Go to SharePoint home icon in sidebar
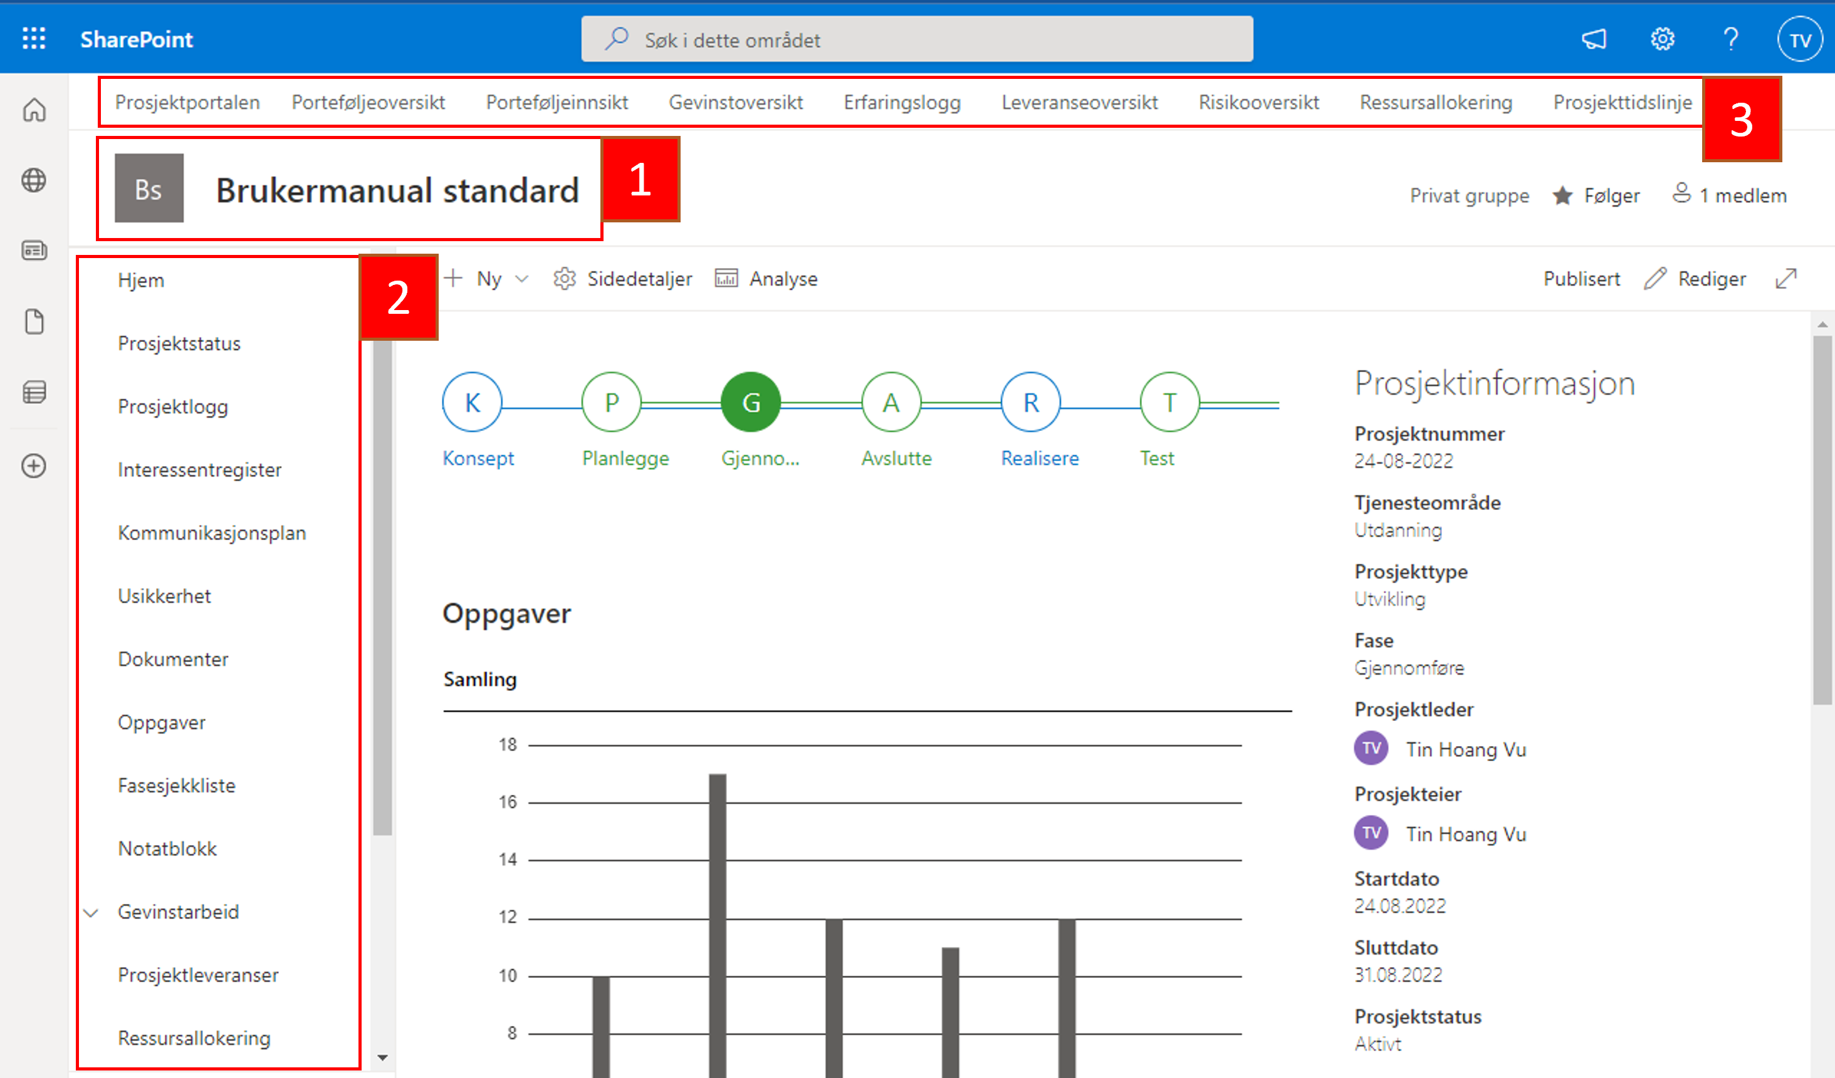The image size is (1835, 1078). pyautogui.click(x=34, y=110)
